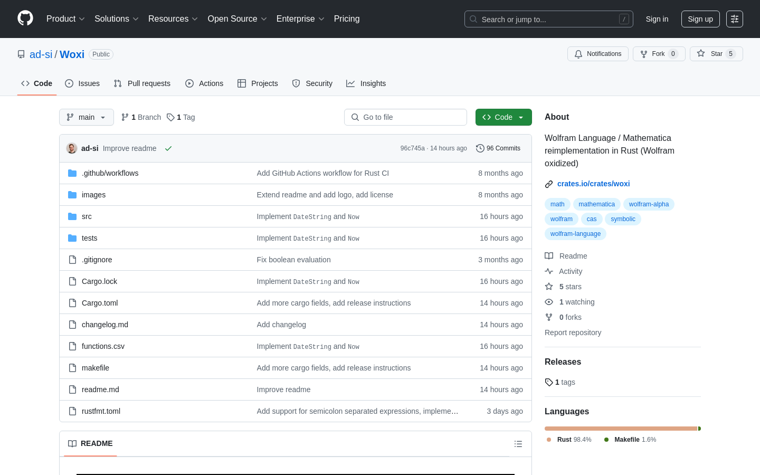The width and height of the screenshot is (760, 475).
Task: Click the Rust language bar segment
Action: [621, 429]
